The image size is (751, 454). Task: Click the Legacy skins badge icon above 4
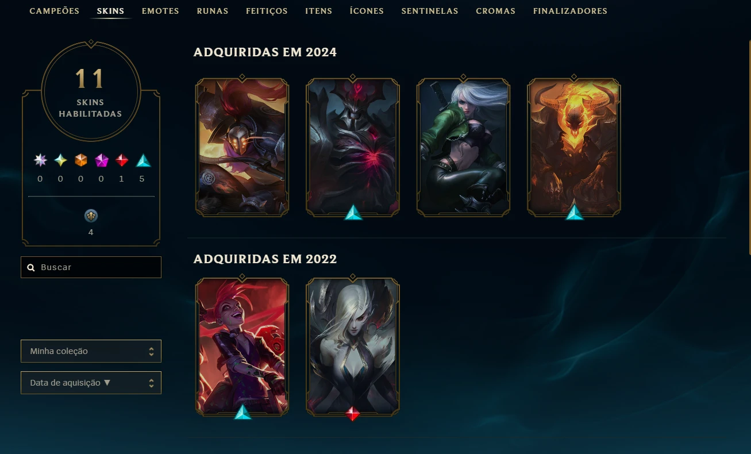pos(91,216)
